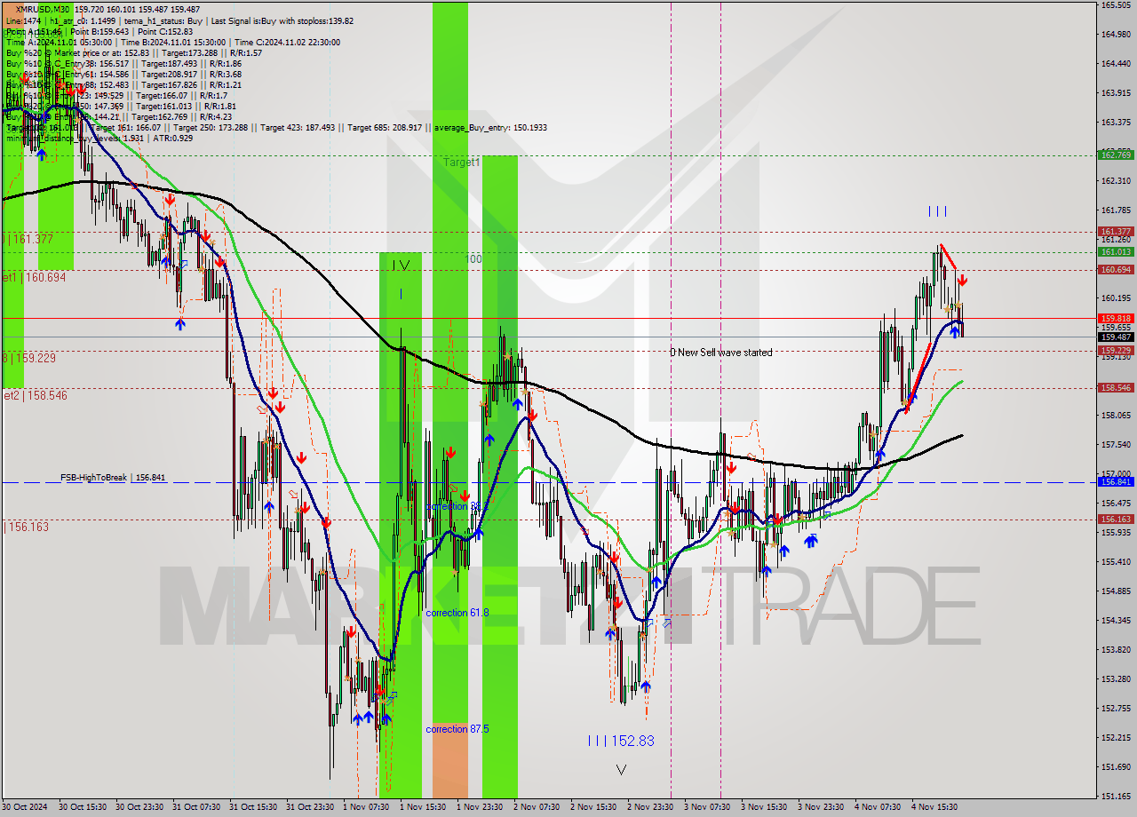Click the 'FSB-HighToBreak | 156.841' label
1137x817 pixels.
coord(113,478)
